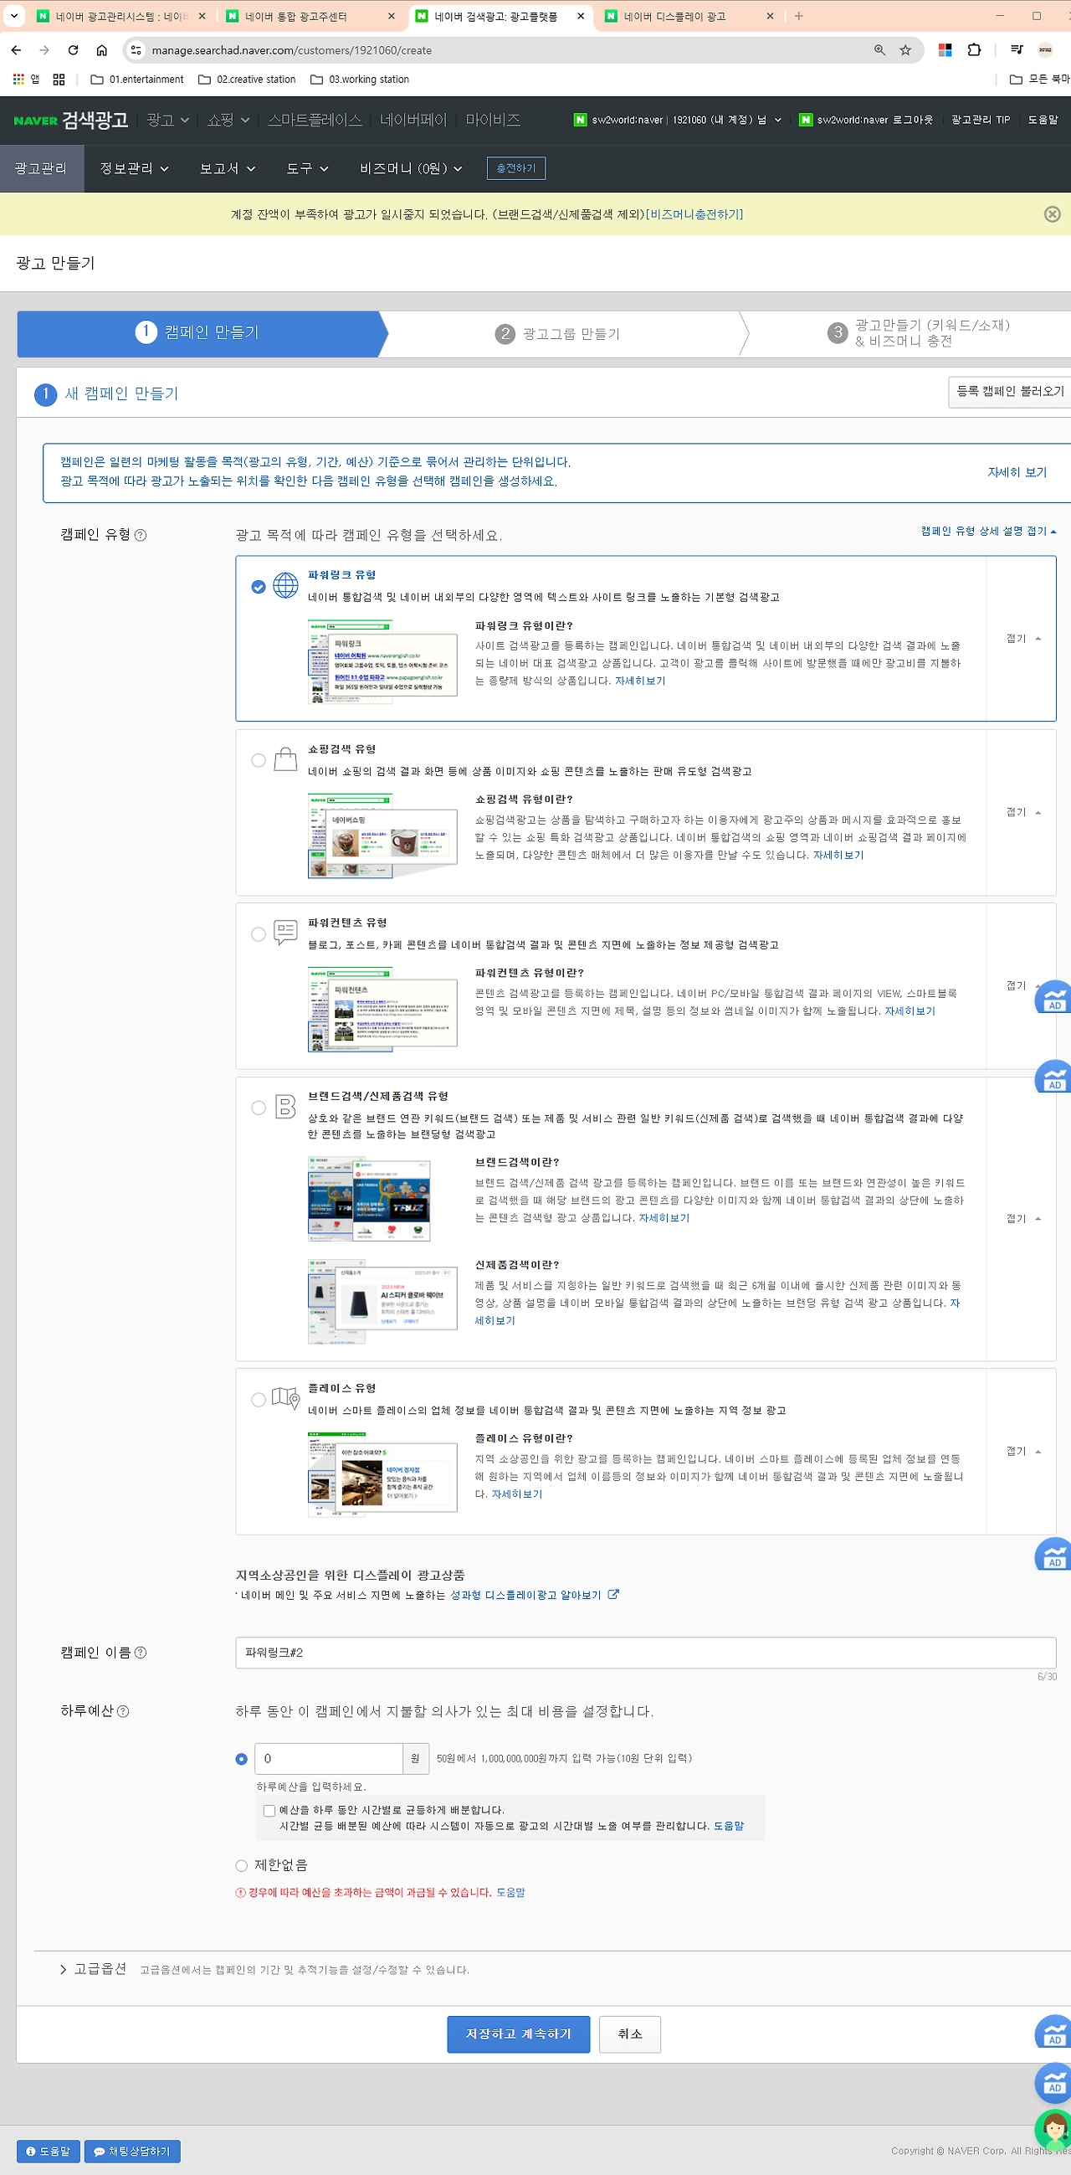Reload the current browser page
Image resolution: width=1071 pixels, height=2175 pixels.
[x=74, y=51]
